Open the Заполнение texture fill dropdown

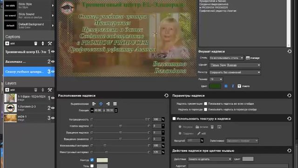(242, 141)
